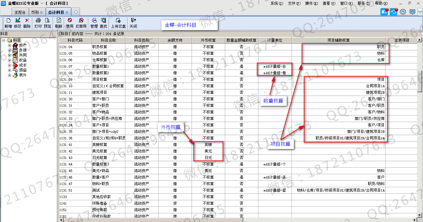This screenshot has width=423, height=222.
Task: Collapse the root 科目 tree node
Action: (x=3, y=40)
